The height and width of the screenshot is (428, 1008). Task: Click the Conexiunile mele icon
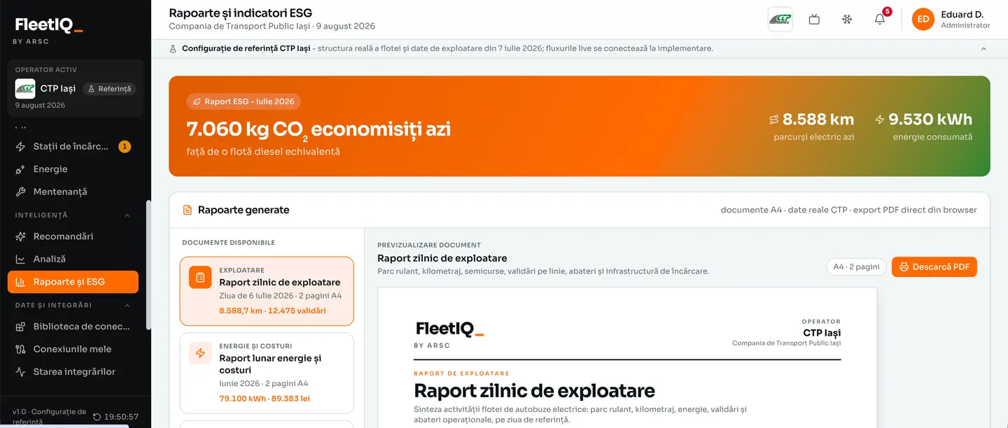(x=21, y=349)
